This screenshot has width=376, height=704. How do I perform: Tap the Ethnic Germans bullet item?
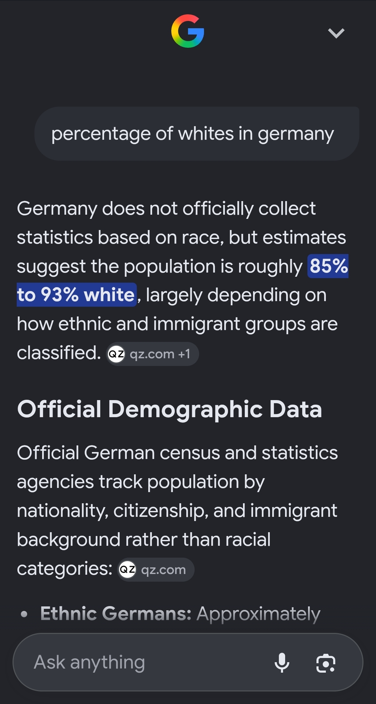(180, 613)
